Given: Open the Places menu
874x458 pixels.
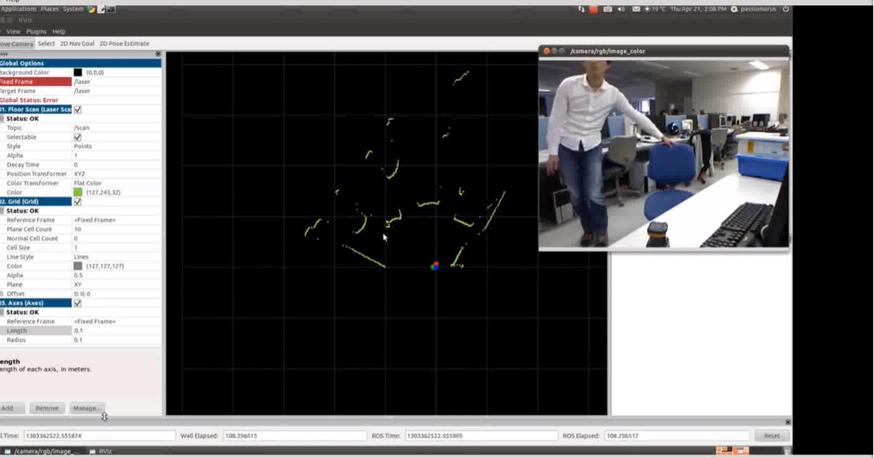Looking at the screenshot, I should coord(49,9).
